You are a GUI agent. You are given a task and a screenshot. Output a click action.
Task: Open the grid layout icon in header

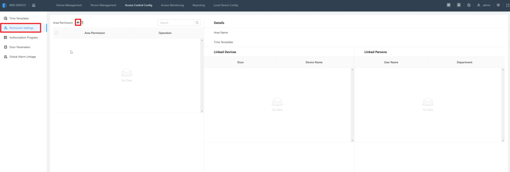pos(449,5)
